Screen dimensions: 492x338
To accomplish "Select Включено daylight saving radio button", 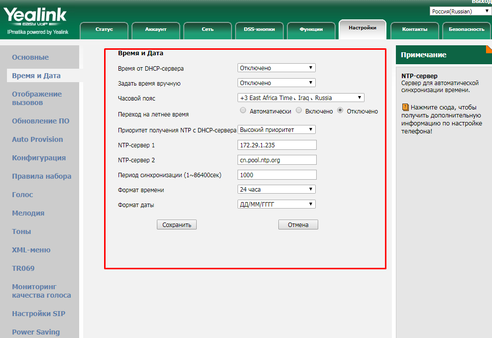I will pos(299,110).
